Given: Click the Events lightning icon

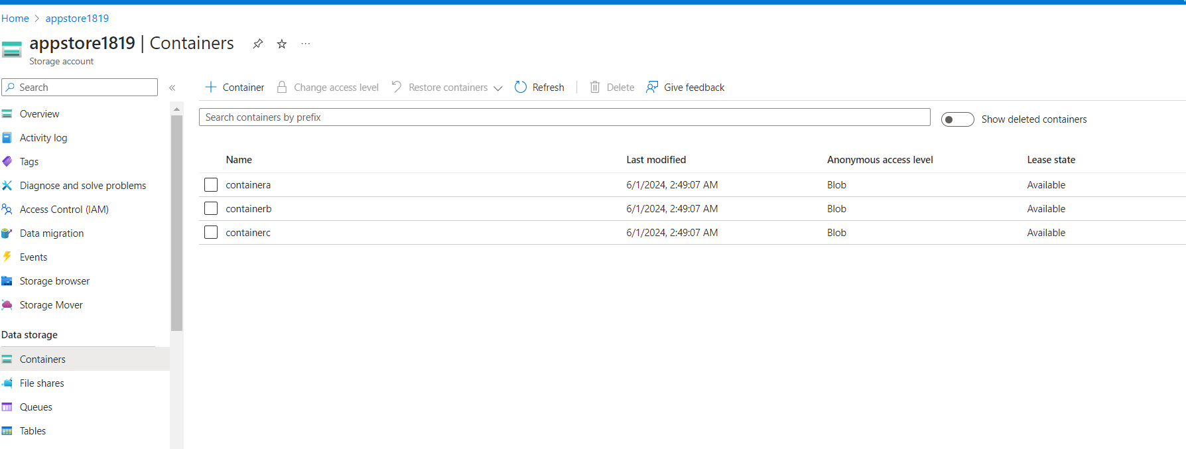Looking at the screenshot, I should point(7,257).
